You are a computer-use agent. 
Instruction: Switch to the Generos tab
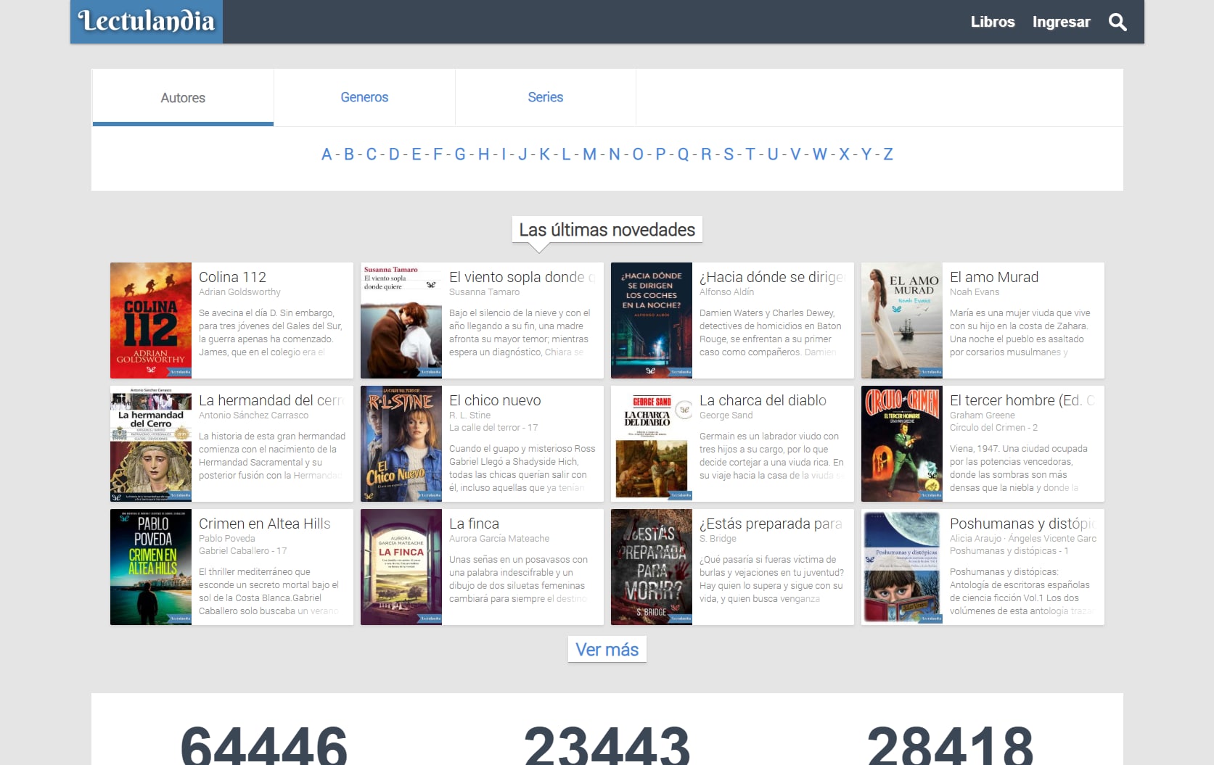point(364,97)
